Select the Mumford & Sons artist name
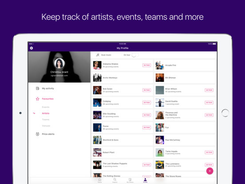Screen dimensions: 245x184 111,140
